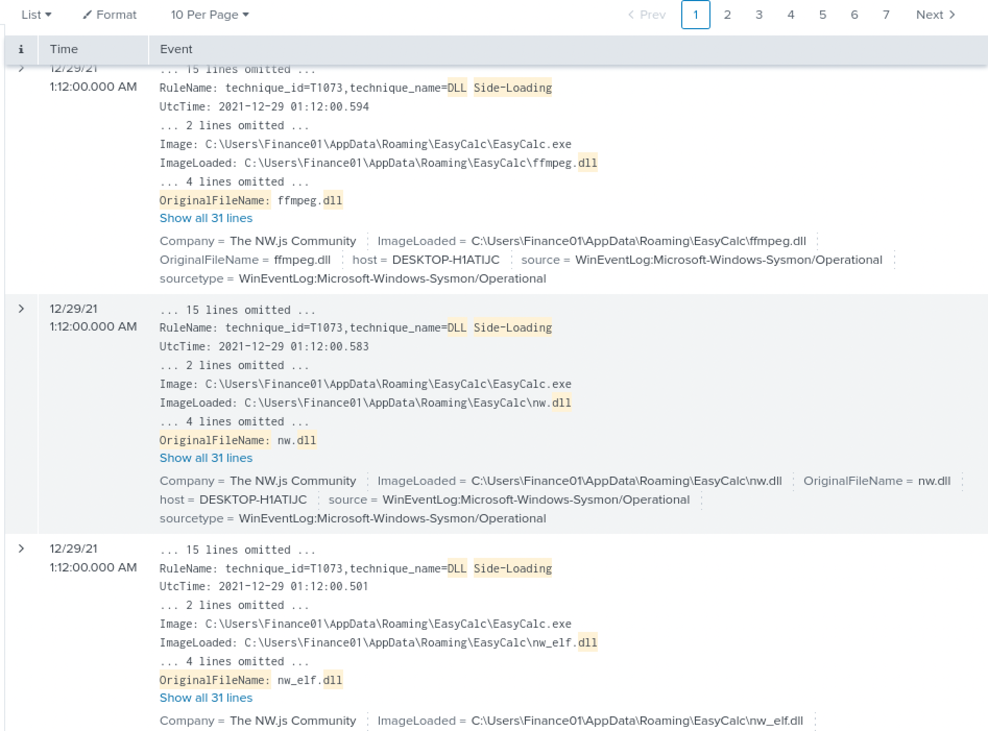Click the Prev page link
Viewport: 988px width, 731px height.
tap(647, 15)
